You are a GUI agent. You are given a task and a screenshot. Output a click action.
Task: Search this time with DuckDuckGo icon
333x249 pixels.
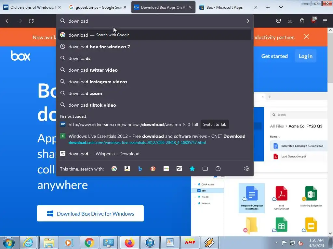pos(153,169)
